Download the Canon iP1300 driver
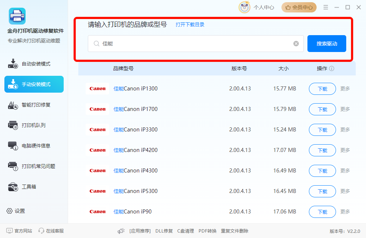The width and height of the screenshot is (366, 238). [322, 89]
